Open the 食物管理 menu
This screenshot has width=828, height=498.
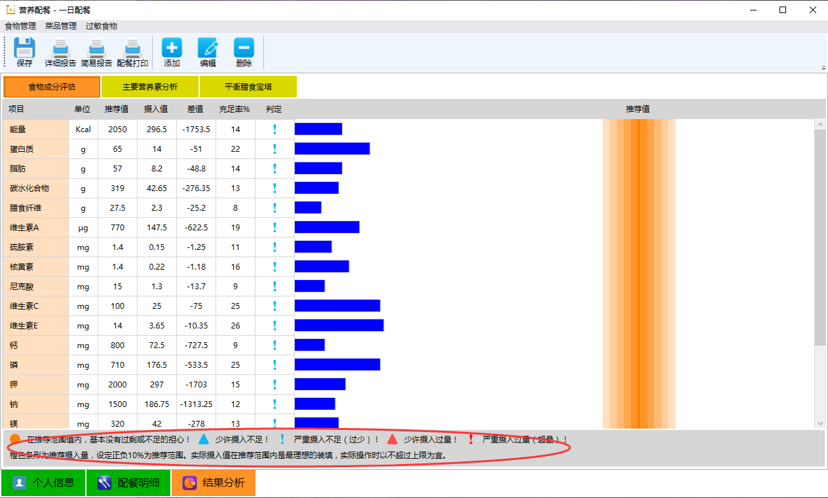coord(20,26)
